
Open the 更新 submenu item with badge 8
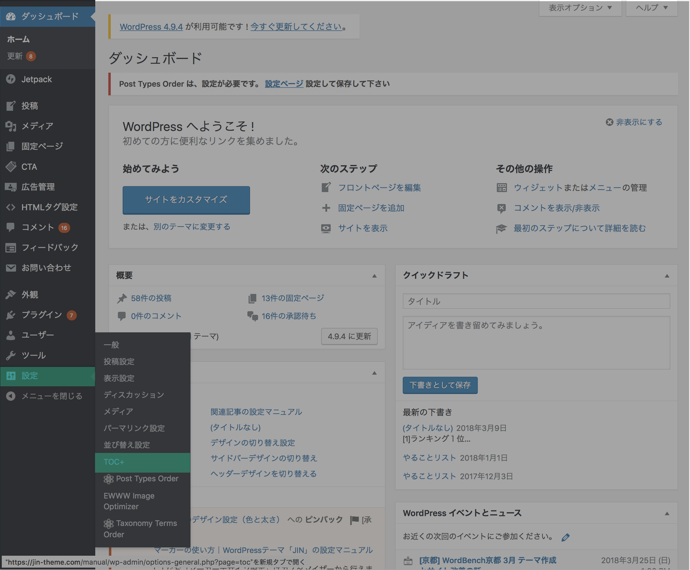pyautogui.click(x=21, y=56)
